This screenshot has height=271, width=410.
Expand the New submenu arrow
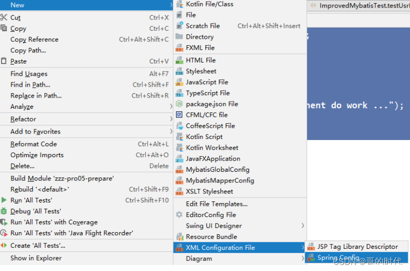[x=171, y=5]
